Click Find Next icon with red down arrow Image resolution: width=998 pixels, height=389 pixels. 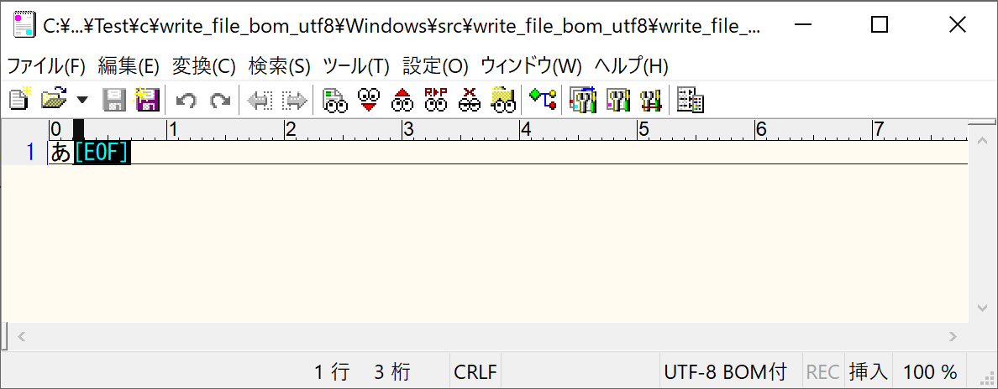pos(369,100)
